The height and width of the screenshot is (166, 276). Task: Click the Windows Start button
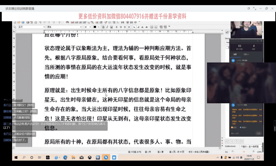16,158
